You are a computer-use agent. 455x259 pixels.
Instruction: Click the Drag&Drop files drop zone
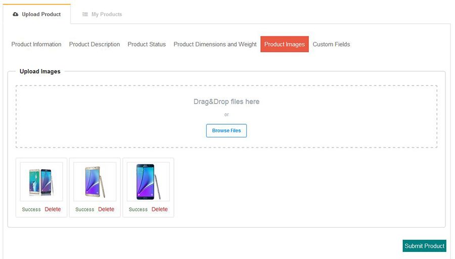point(226,102)
